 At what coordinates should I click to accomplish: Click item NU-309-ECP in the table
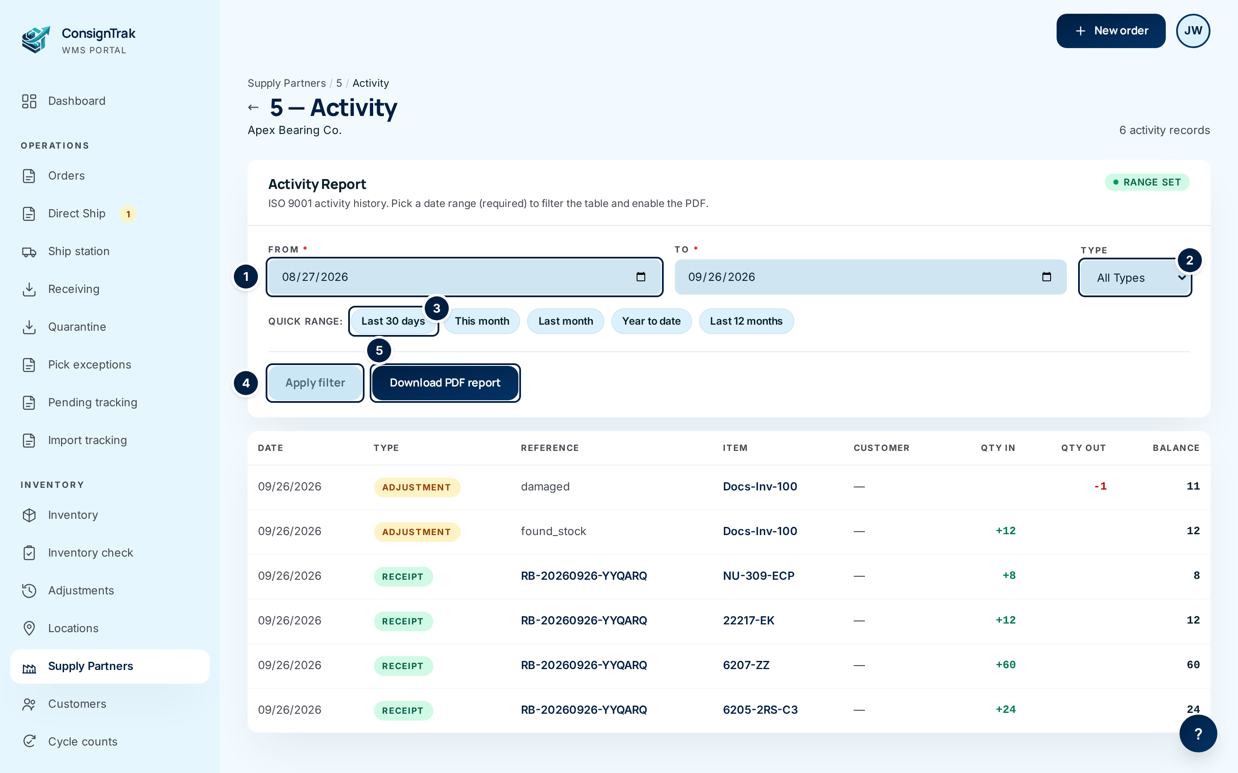[x=759, y=576]
